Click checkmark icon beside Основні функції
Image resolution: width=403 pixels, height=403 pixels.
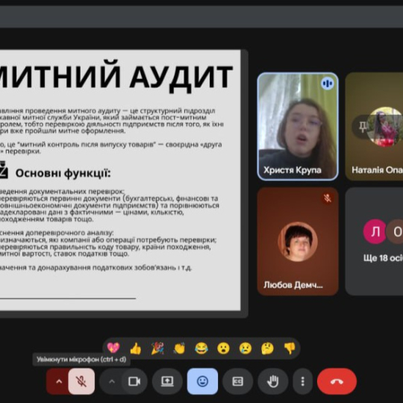[4, 169]
